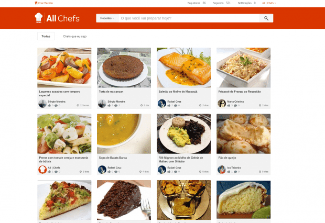Screen dimensions: 325x223
Task: Focus the recipe search input field
Action: click(189, 18)
